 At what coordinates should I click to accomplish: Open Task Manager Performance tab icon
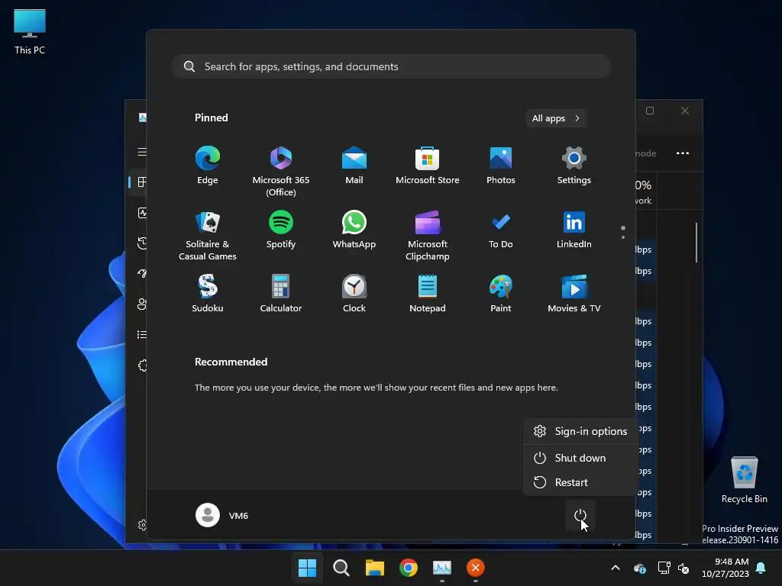point(142,213)
